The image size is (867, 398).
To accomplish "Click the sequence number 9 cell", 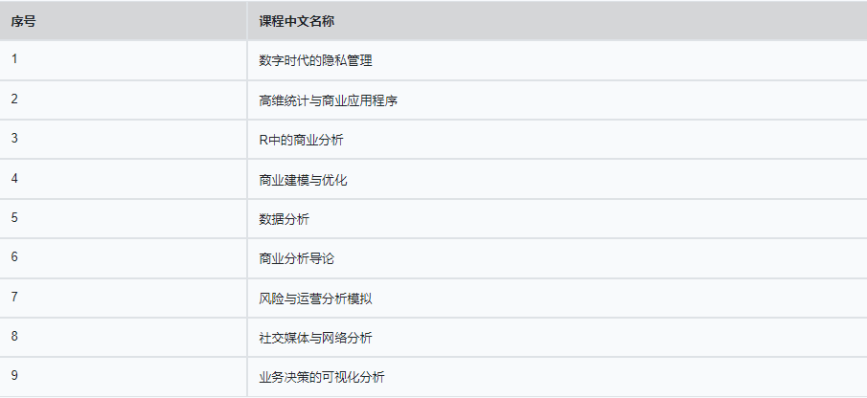I will (x=14, y=377).
